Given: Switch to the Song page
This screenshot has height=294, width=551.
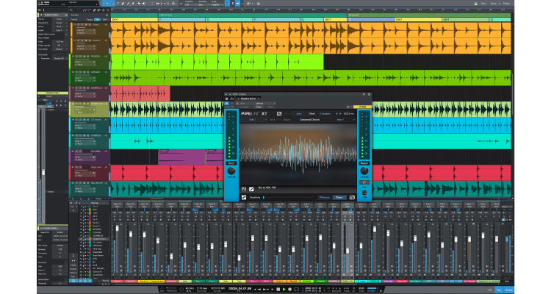Looking at the screenshot, I should (x=493, y=3).
